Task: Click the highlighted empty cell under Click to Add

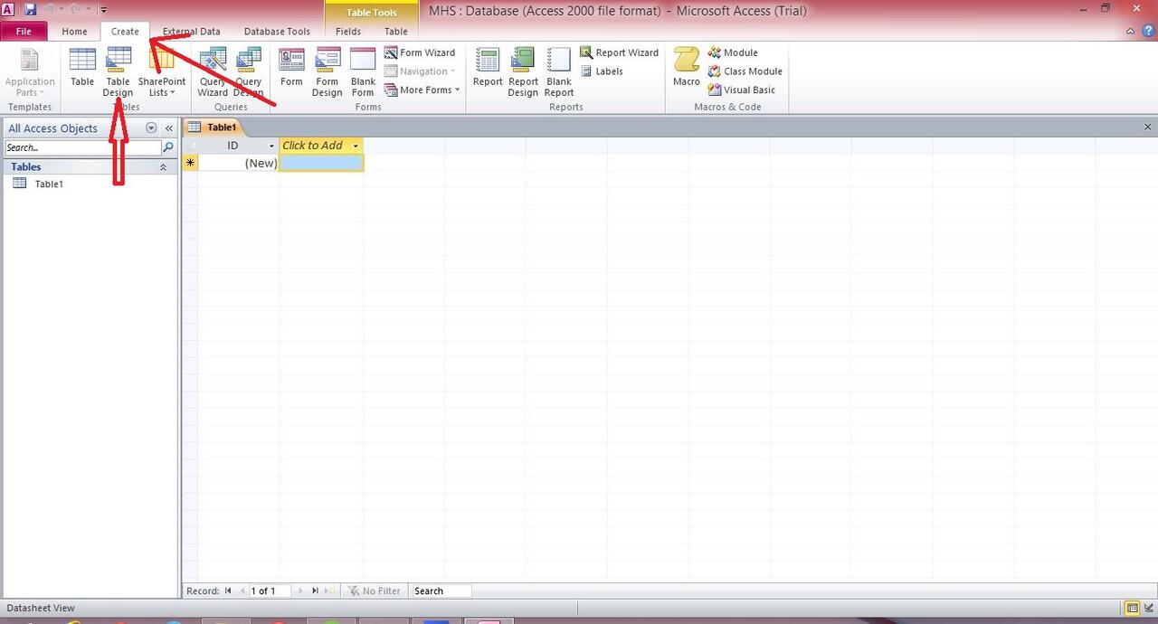Action: click(x=321, y=163)
